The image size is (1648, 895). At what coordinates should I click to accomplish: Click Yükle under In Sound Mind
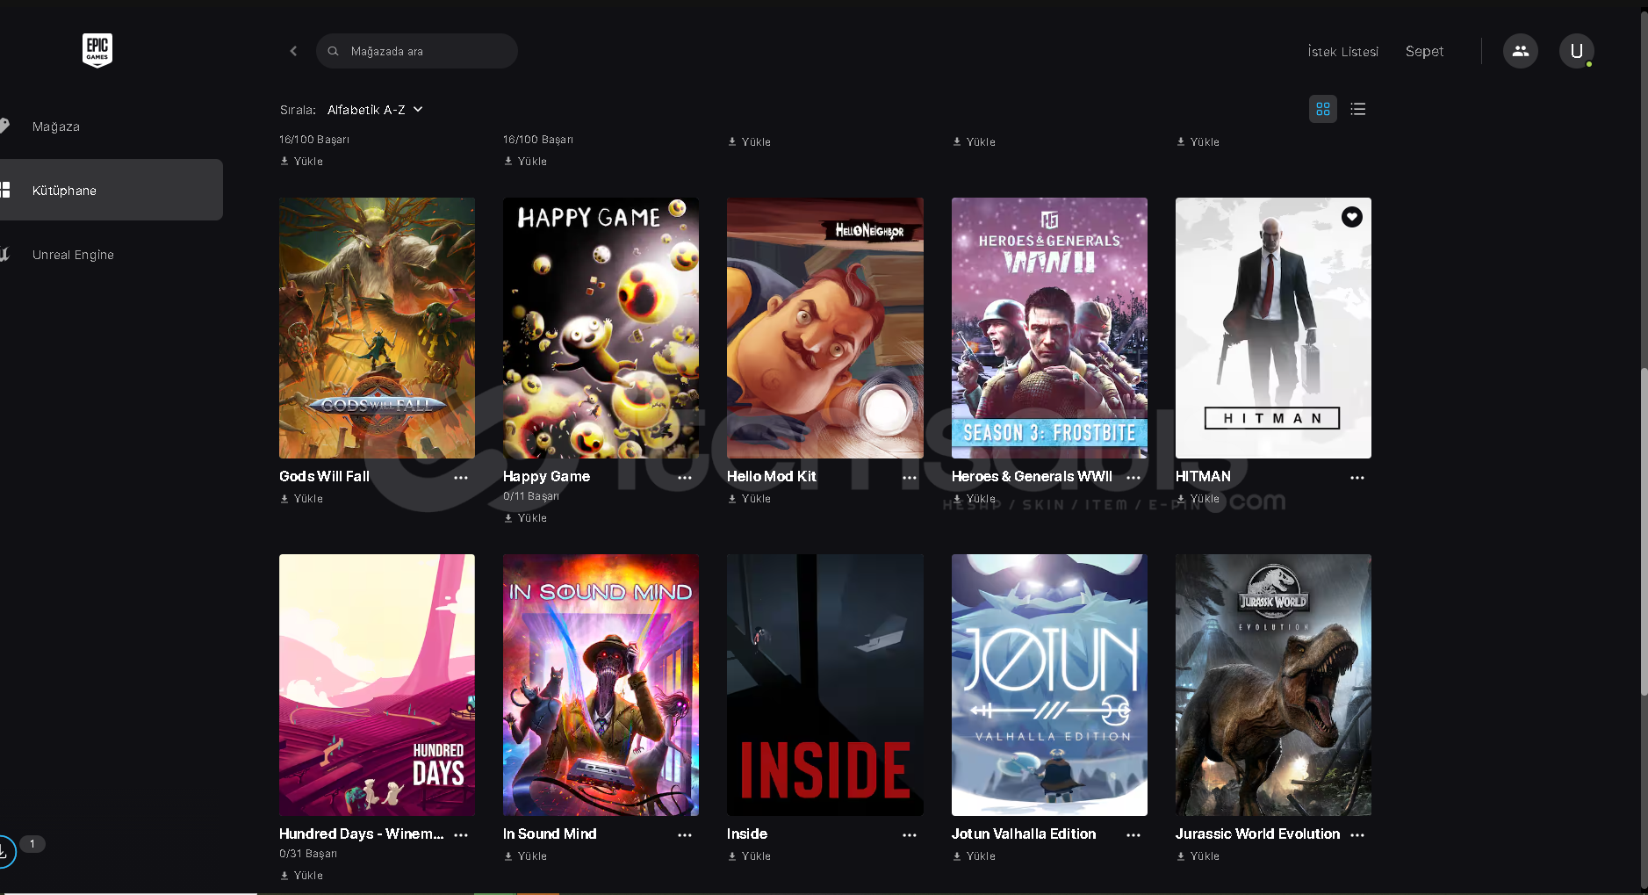[x=526, y=856]
